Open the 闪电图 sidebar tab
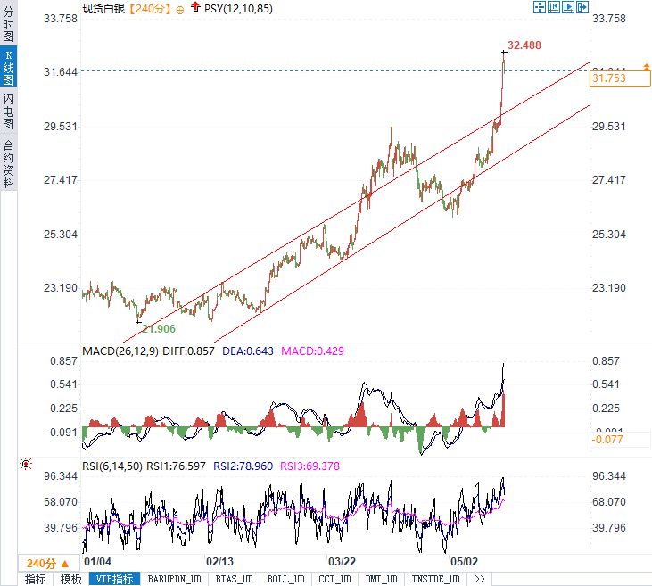The image size is (652, 586). pyautogui.click(x=8, y=111)
